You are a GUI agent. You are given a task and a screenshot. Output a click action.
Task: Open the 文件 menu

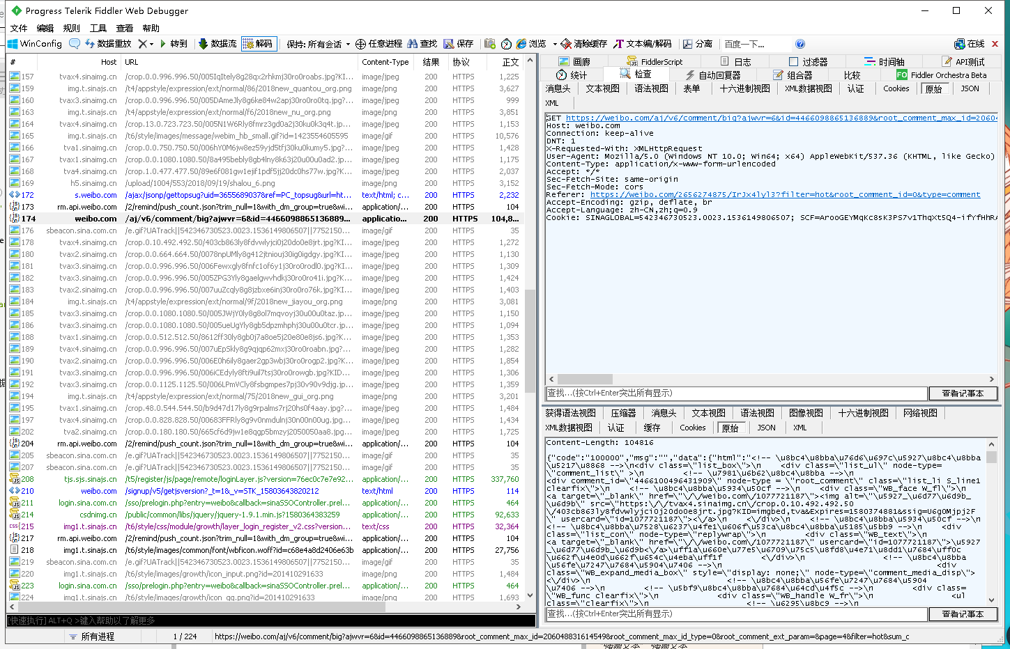click(19, 28)
